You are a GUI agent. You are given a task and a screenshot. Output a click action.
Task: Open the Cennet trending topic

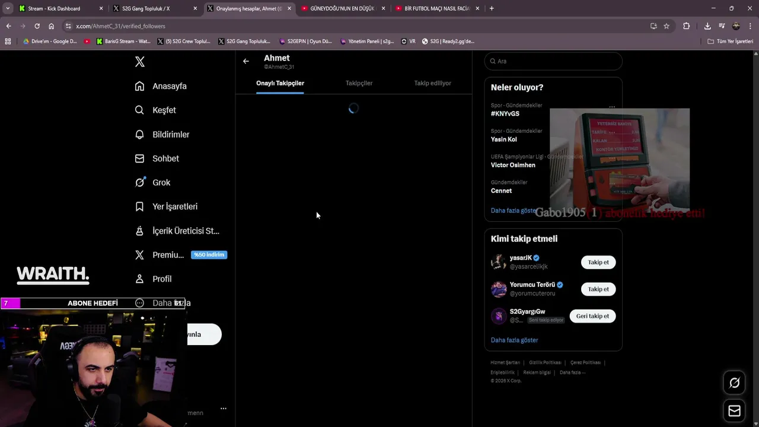[501, 190]
